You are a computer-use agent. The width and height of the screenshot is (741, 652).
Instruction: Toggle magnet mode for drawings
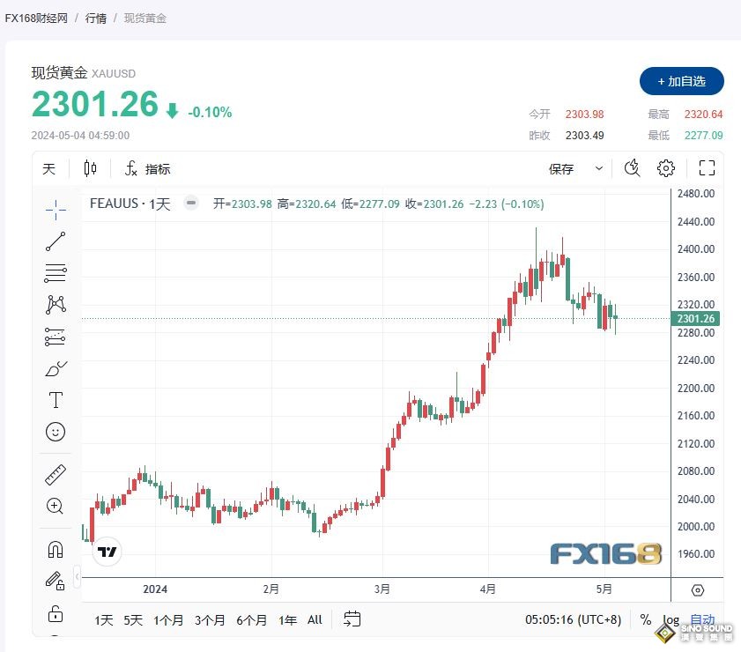pyautogui.click(x=56, y=548)
